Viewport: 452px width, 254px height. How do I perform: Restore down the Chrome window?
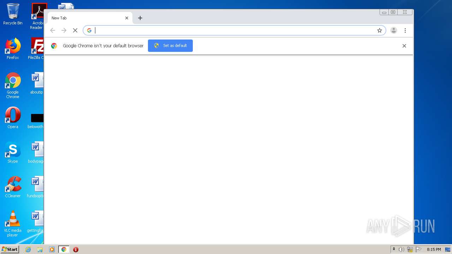click(x=393, y=12)
